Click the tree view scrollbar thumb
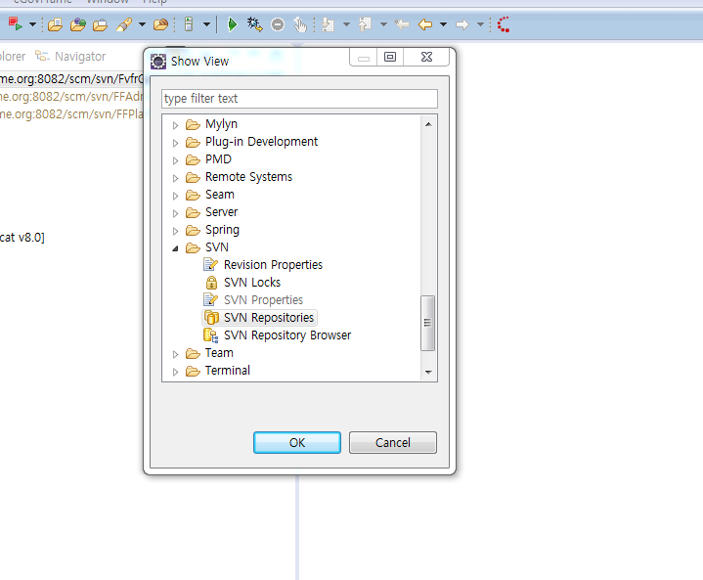This screenshot has width=703, height=580. click(x=427, y=323)
